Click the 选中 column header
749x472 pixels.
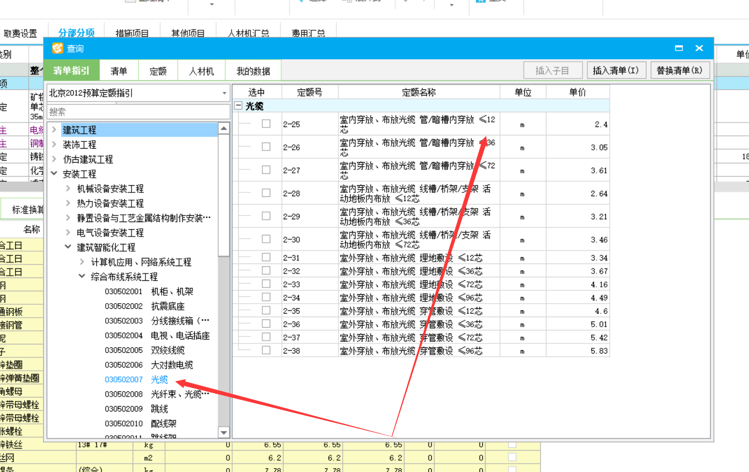point(257,92)
